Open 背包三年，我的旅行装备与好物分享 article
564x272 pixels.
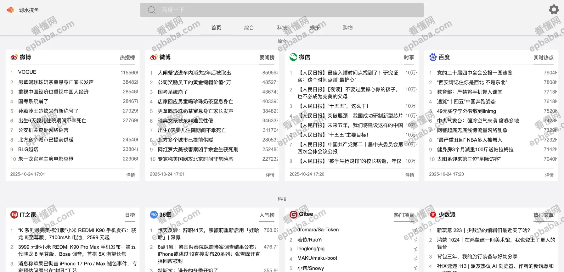point(477,257)
